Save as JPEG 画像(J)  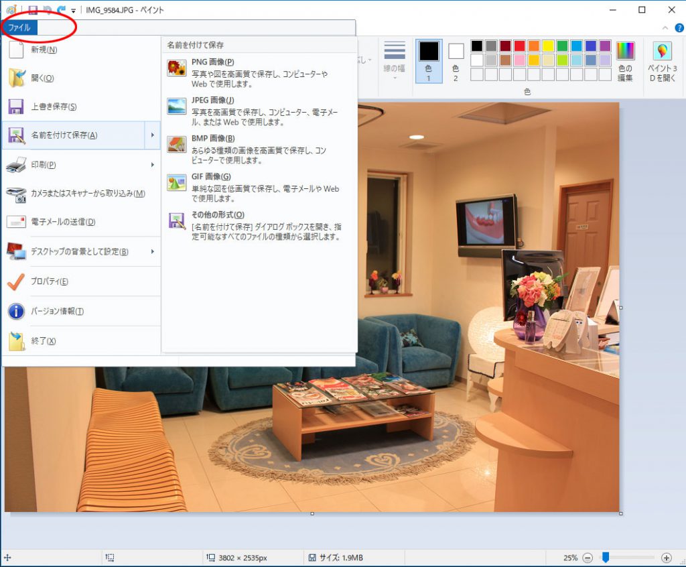(259, 111)
